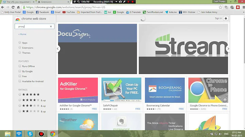Screen dimensions: 245x137
Task: Open red recorder app in taskbar
Action: pyautogui.click(x=42, y=134)
